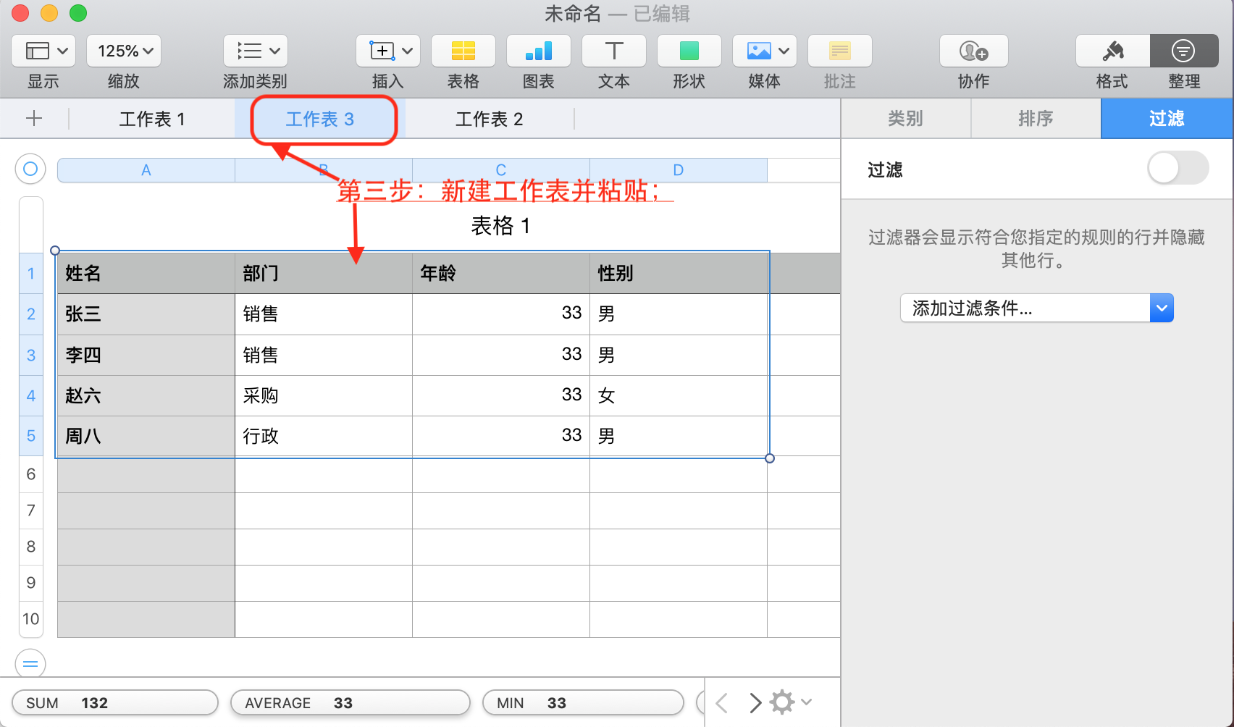The image size is (1234, 727).
Task: Expand the 添加过滤条件 dropdown
Action: [x=1161, y=308]
